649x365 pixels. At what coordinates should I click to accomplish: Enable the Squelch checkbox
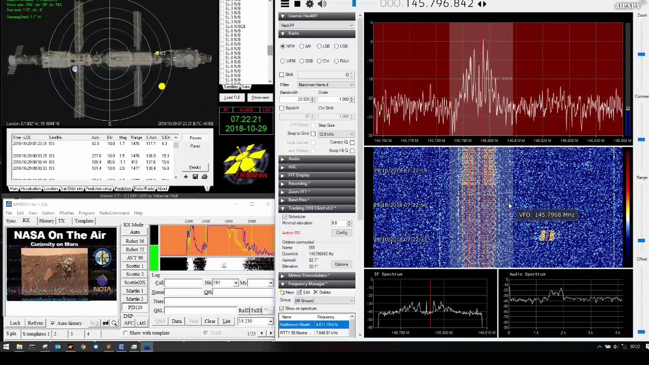coord(282,108)
